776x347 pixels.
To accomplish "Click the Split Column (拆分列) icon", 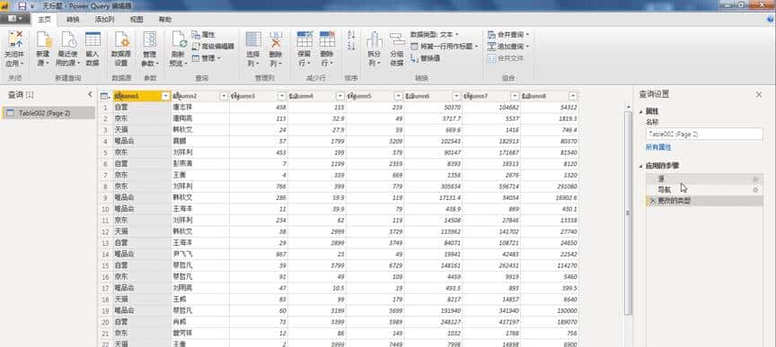I will point(375,40).
